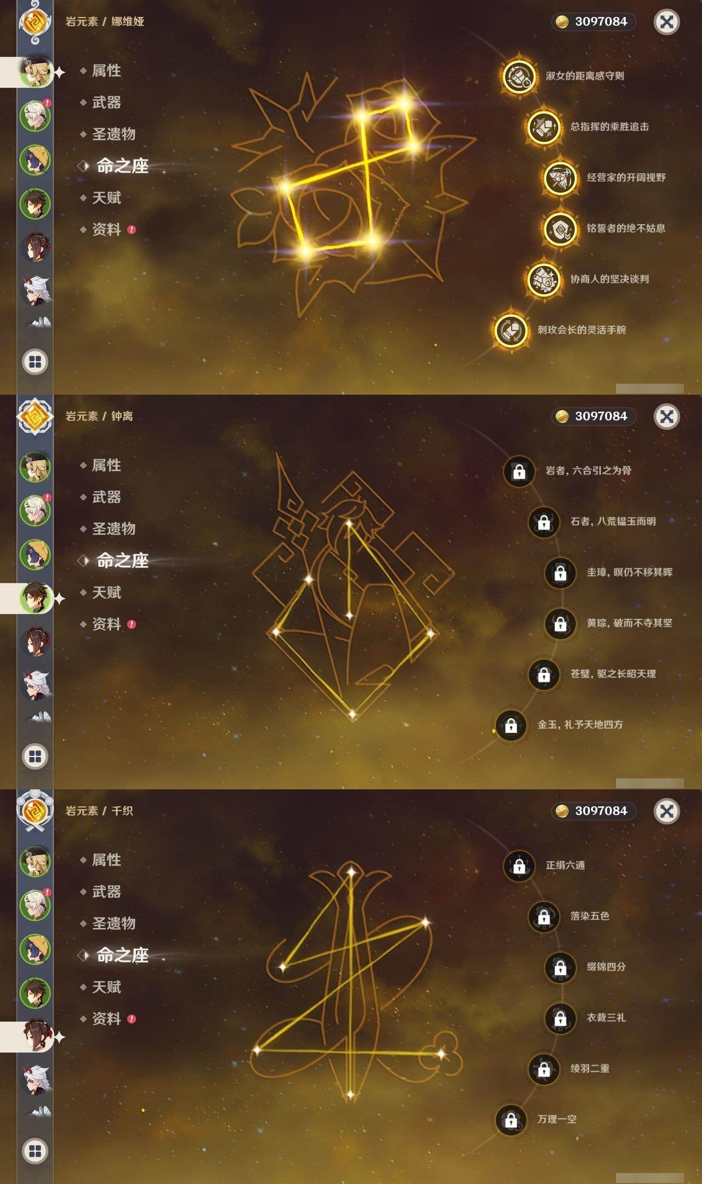Click the 石者,八荒韫玉而明 constellation label
The image size is (702, 1184).
click(613, 521)
